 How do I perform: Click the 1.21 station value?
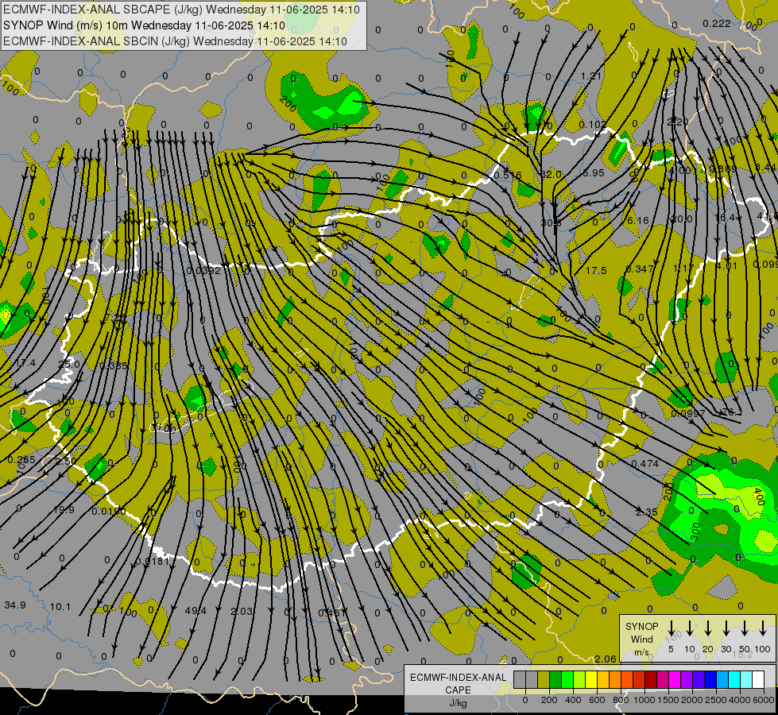point(591,76)
